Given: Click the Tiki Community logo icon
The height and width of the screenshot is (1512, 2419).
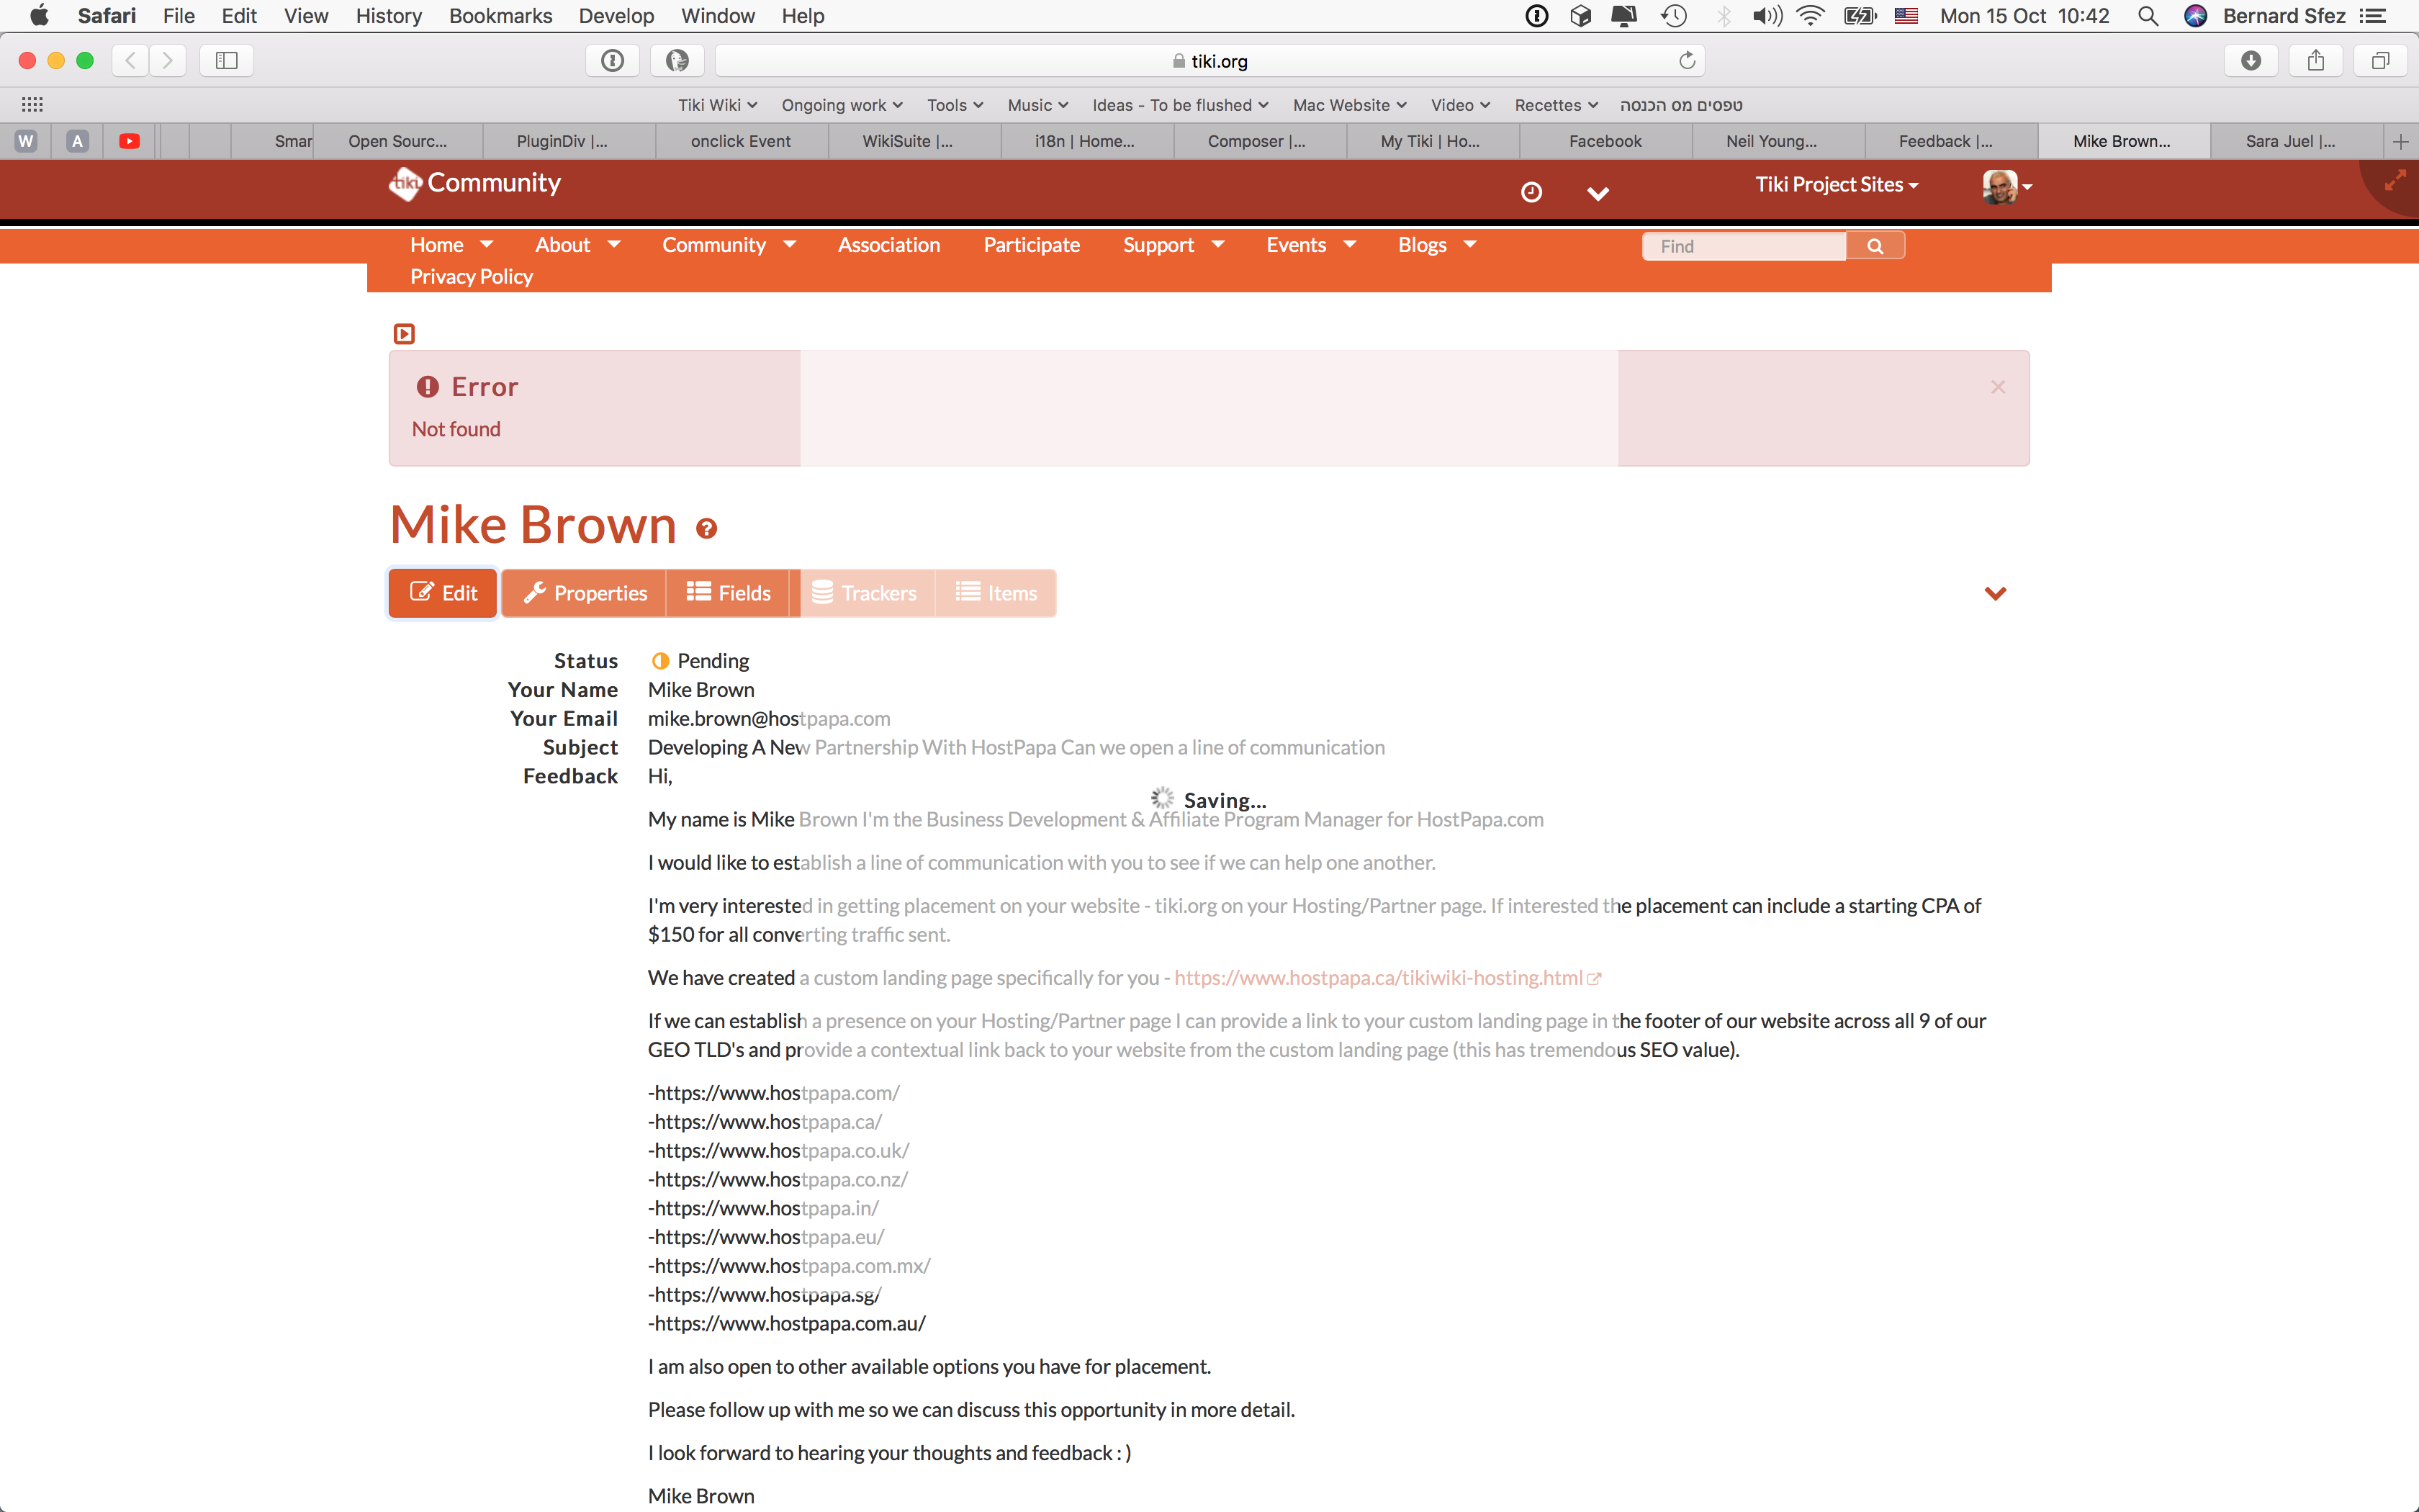Looking at the screenshot, I should pos(405,183).
